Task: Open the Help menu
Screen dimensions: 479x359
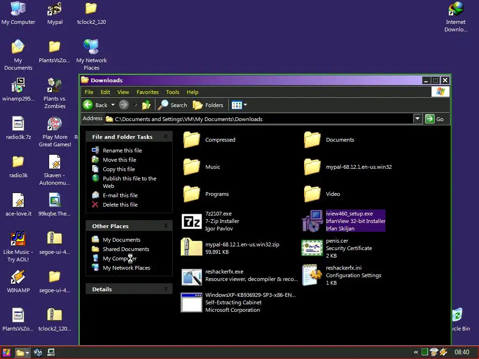Action: point(192,92)
